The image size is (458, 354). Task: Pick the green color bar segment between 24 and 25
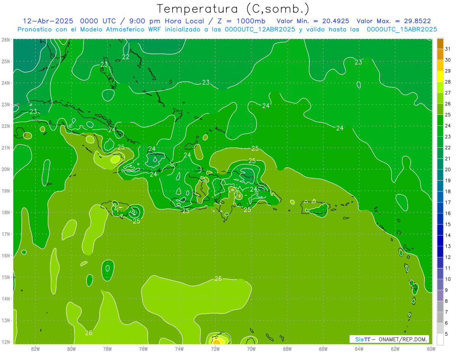click(440, 120)
